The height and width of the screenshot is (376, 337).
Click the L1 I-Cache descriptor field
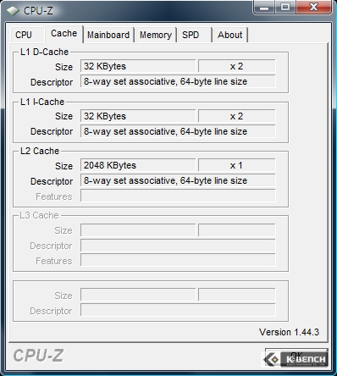(x=178, y=131)
